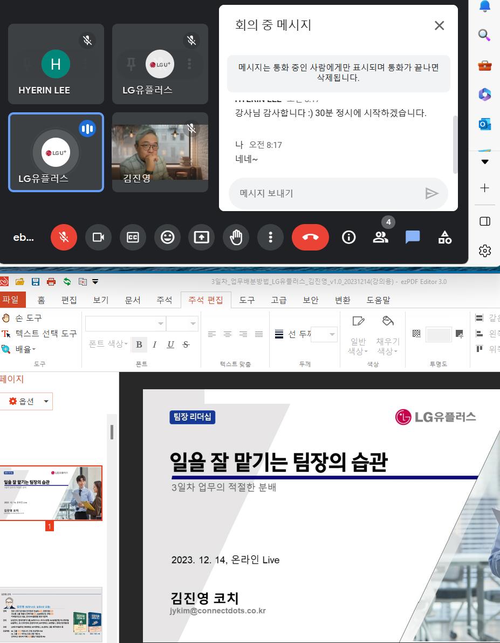Save the PDF with the floppy icon

[x=36, y=282]
